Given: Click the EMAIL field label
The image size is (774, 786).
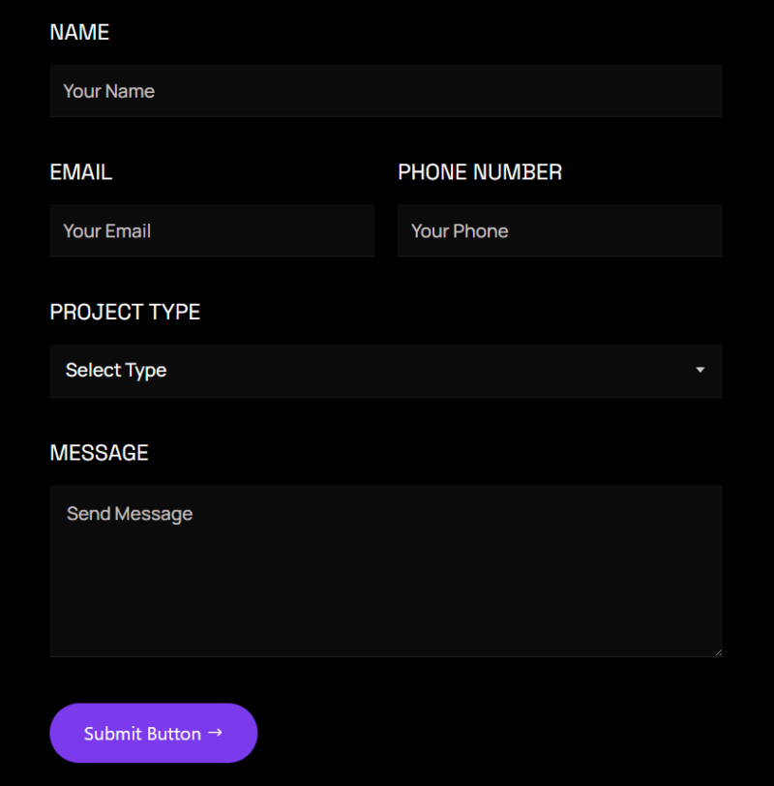Looking at the screenshot, I should 80,172.
